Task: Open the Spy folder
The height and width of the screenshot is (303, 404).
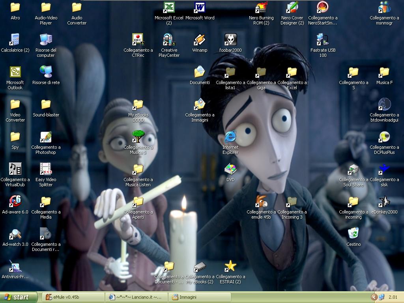Action: [x=15, y=137]
